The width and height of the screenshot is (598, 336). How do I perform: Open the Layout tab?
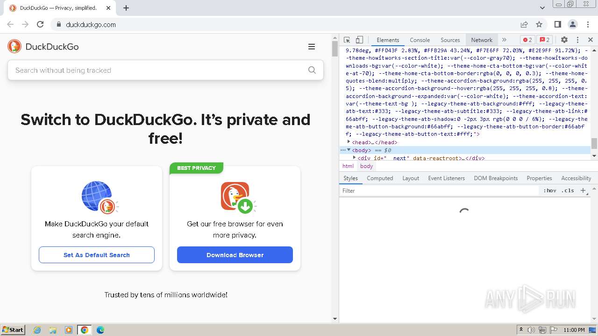tap(411, 178)
